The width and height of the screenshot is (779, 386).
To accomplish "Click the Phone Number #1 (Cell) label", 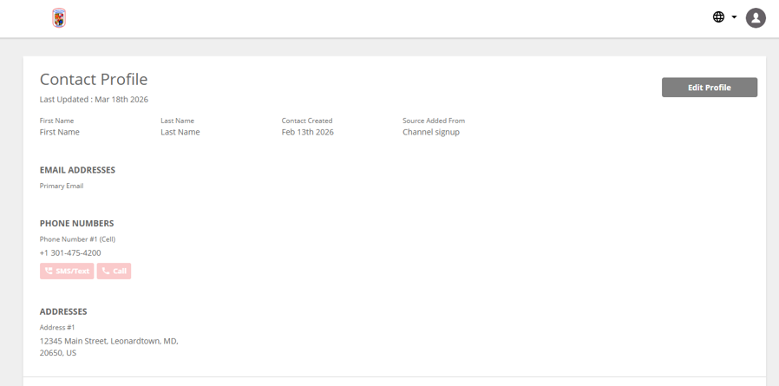I will 77,239.
